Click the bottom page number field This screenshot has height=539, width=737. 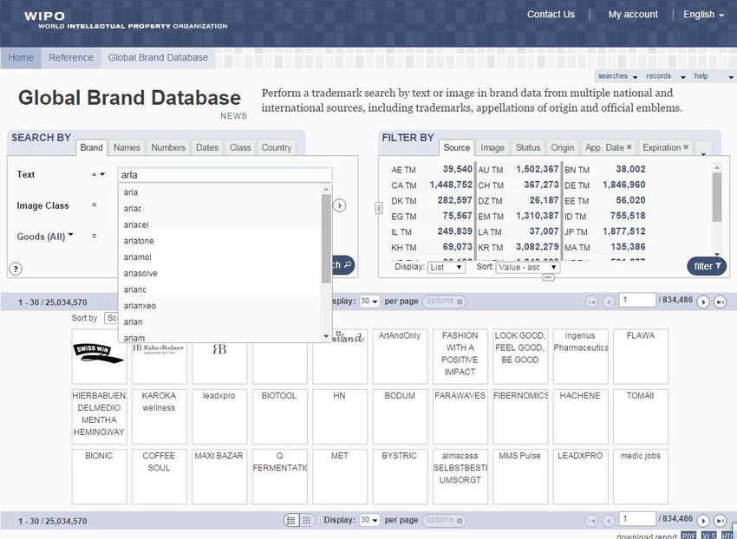[x=637, y=519]
